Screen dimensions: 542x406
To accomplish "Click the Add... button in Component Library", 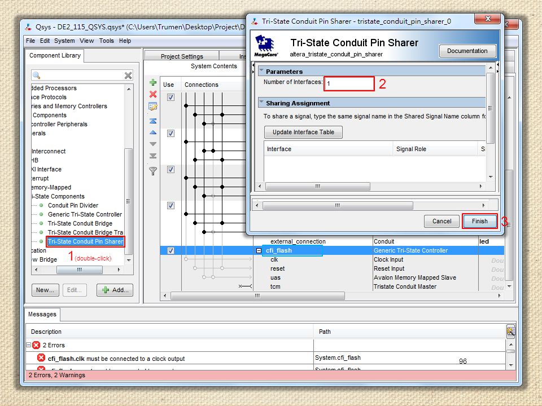I will click(115, 290).
